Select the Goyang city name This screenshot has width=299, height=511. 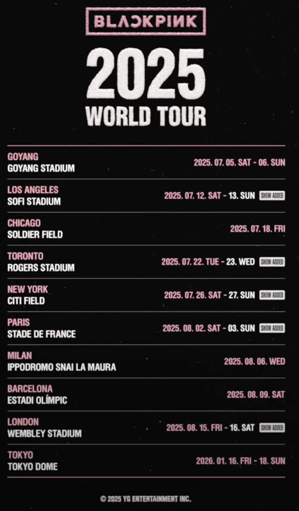(23, 157)
